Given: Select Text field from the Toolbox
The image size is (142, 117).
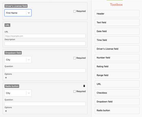Looking at the screenshot, I should click(x=117, y=22).
